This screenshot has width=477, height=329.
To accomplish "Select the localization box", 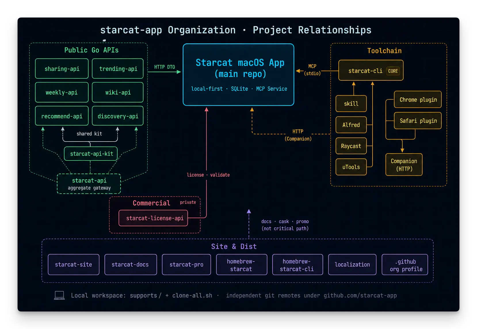I will 352,264.
